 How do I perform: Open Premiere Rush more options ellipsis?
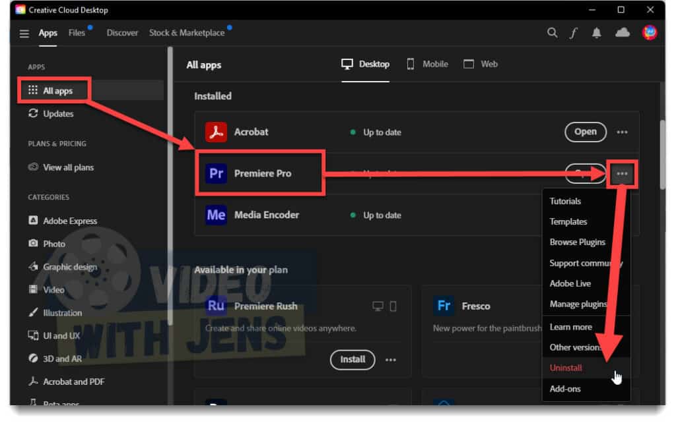pyautogui.click(x=391, y=360)
